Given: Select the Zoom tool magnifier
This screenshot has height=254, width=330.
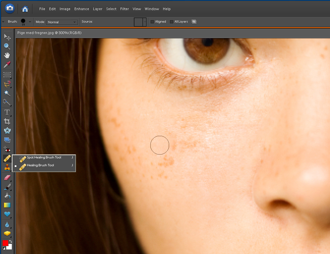Looking at the screenshot, I should [7, 46].
